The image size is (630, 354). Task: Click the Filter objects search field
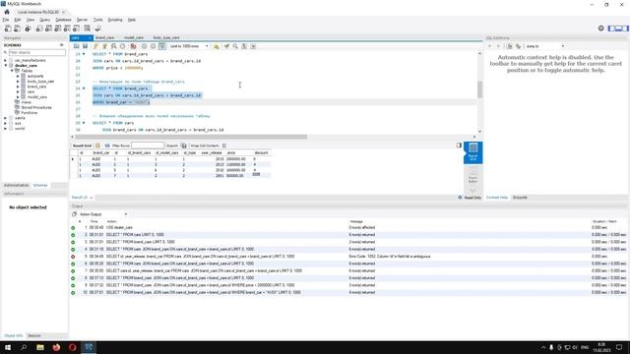coord(36,52)
